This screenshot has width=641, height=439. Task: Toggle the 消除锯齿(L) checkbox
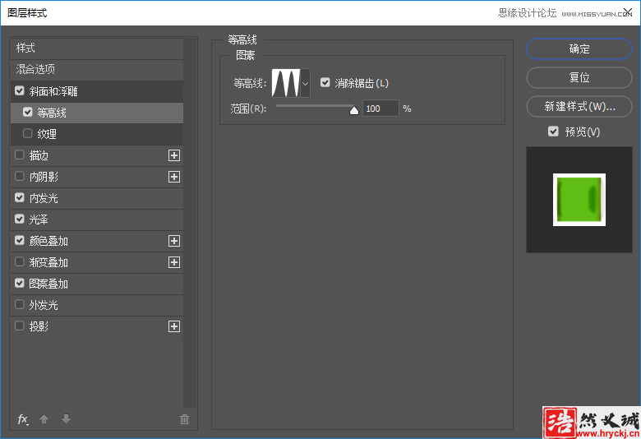pyautogui.click(x=325, y=83)
